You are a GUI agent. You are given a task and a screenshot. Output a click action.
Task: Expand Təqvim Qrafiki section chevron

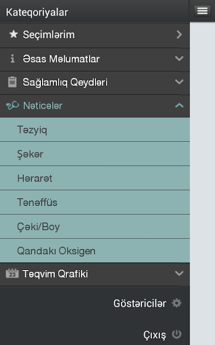click(179, 273)
